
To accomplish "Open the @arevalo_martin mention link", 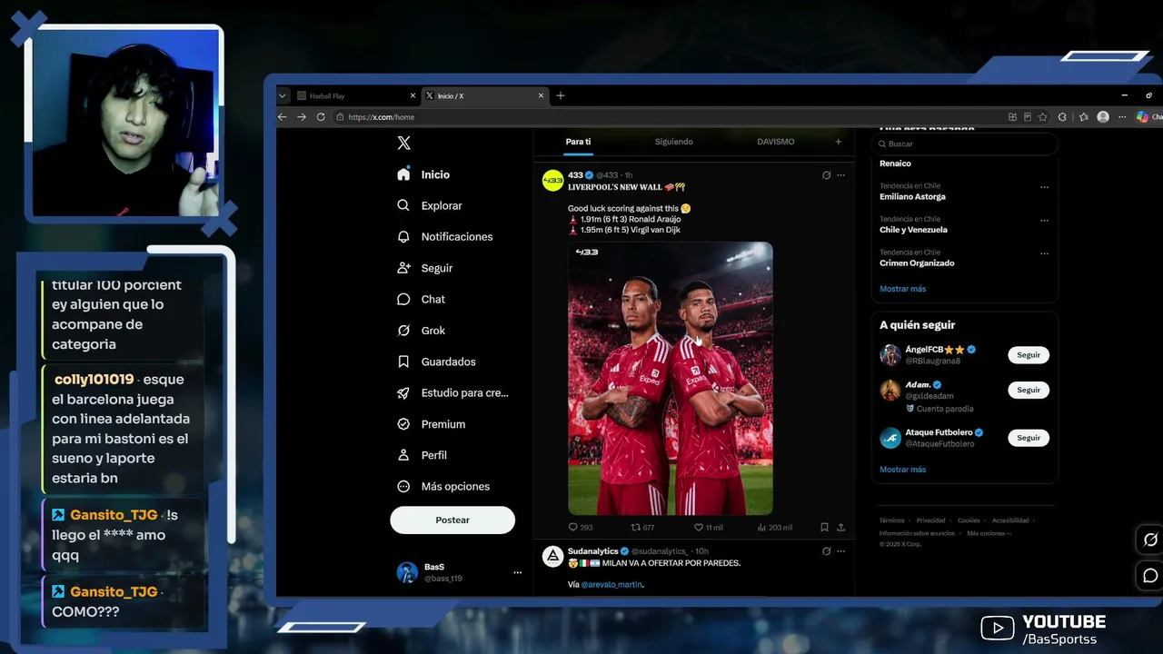I will coord(611,585).
